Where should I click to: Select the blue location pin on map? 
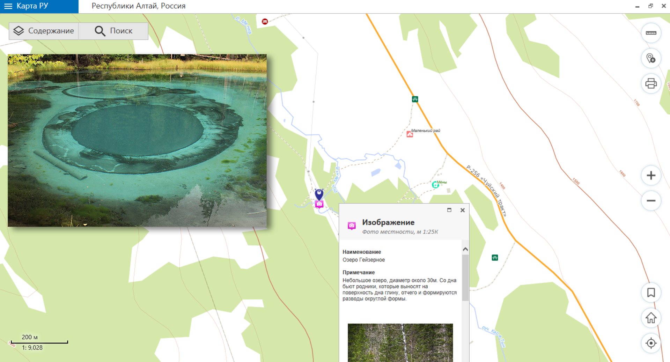(x=319, y=194)
